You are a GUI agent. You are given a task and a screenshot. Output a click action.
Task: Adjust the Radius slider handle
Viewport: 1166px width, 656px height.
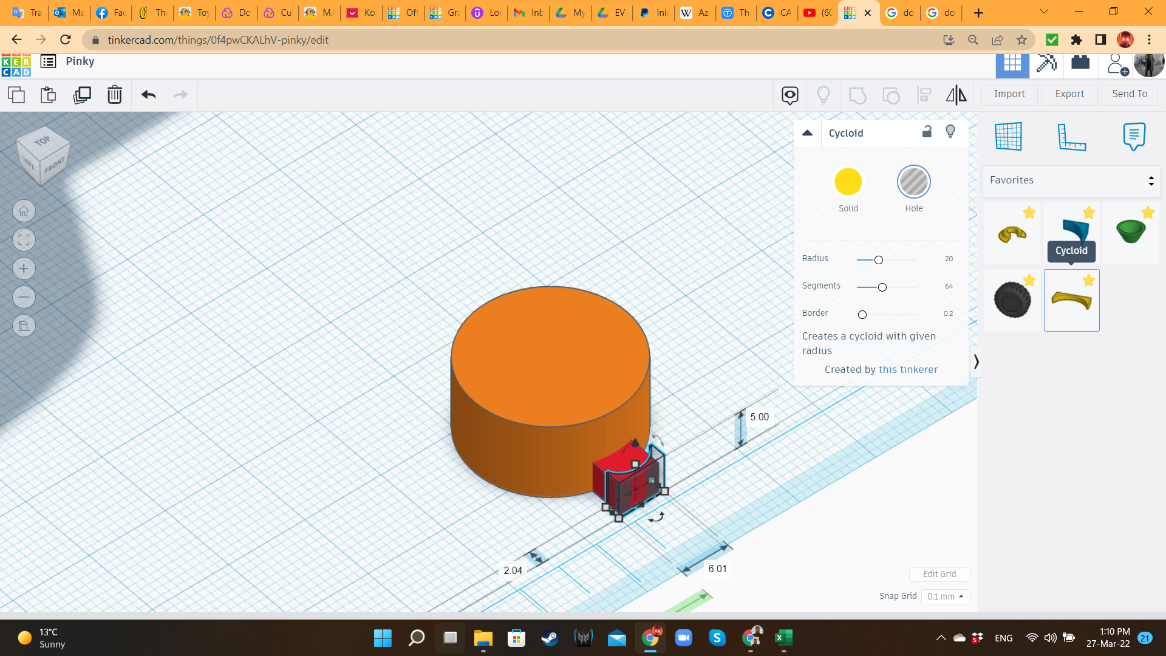tap(878, 260)
